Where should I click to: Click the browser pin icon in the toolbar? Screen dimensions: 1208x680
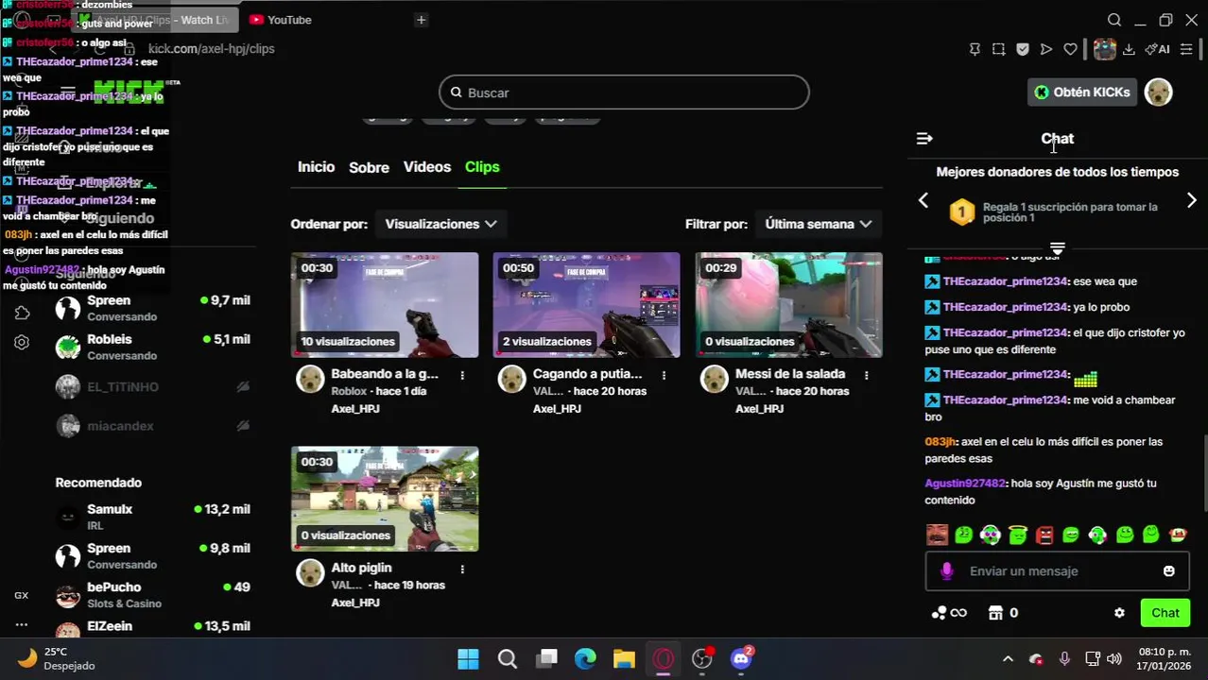[975, 49]
